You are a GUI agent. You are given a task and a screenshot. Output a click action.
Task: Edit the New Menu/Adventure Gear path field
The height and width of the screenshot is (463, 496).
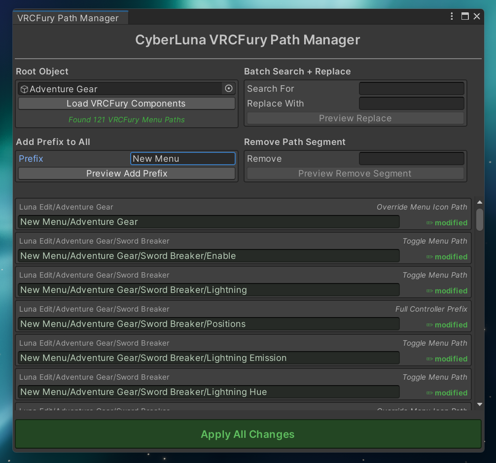(209, 222)
